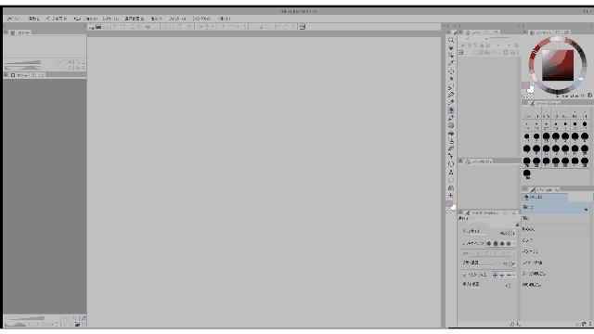This screenshot has height=334, width=594.
Task: Open the Layer menu
Action: pos(110,19)
